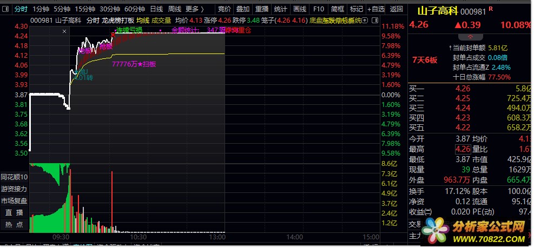534x248 pixels.
Task: Click the 买三 bid price 4.24
Action: (463, 108)
